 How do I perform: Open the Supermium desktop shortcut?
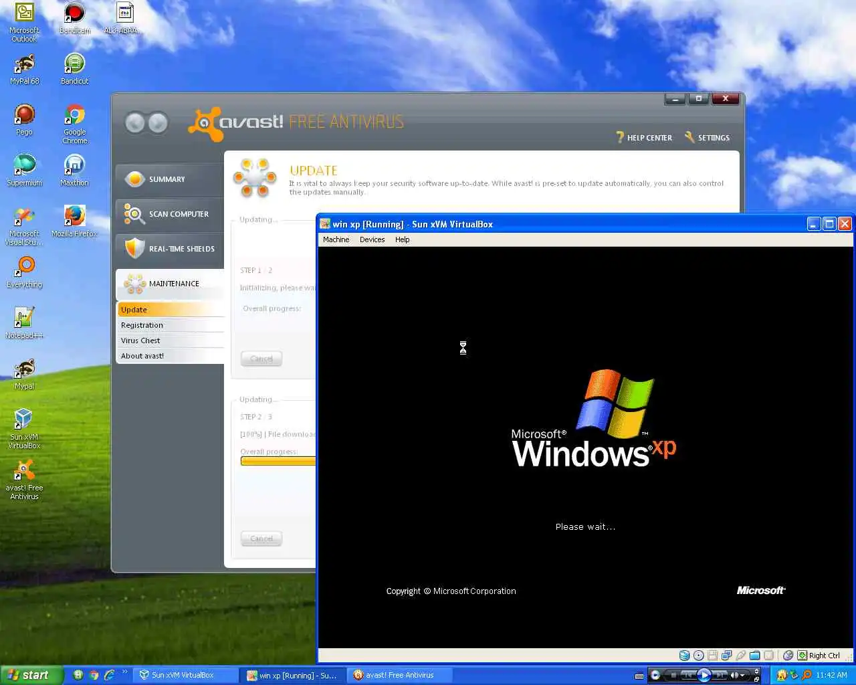tap(24, 171)
